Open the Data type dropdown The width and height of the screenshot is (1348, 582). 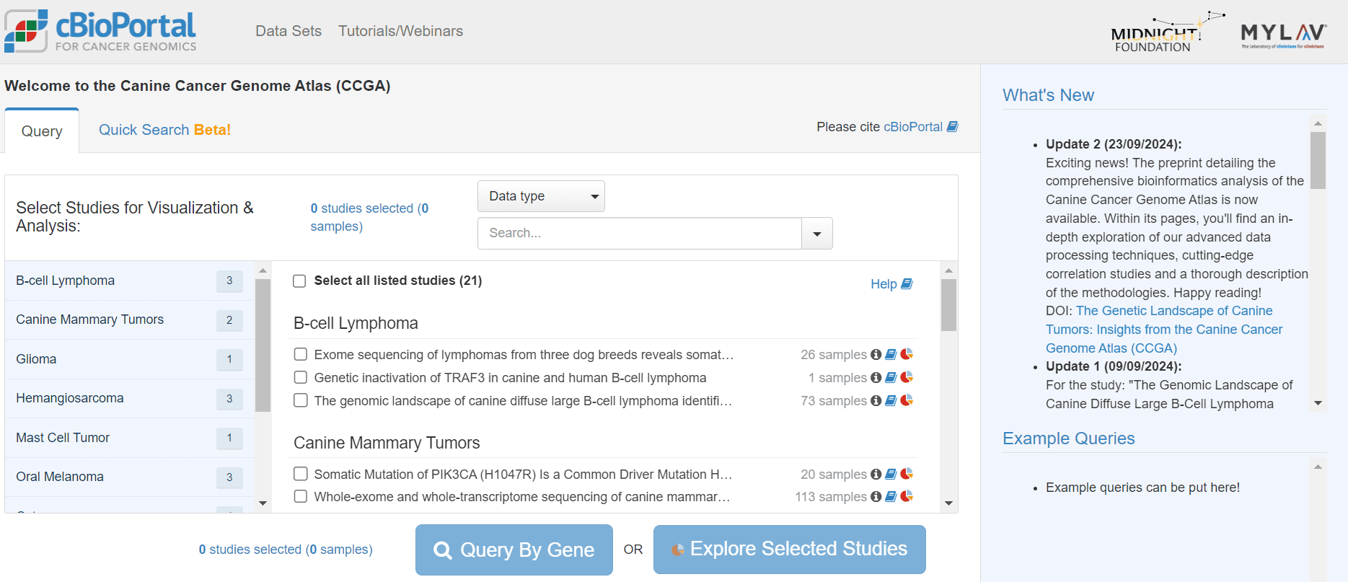(x=541, y=196)
